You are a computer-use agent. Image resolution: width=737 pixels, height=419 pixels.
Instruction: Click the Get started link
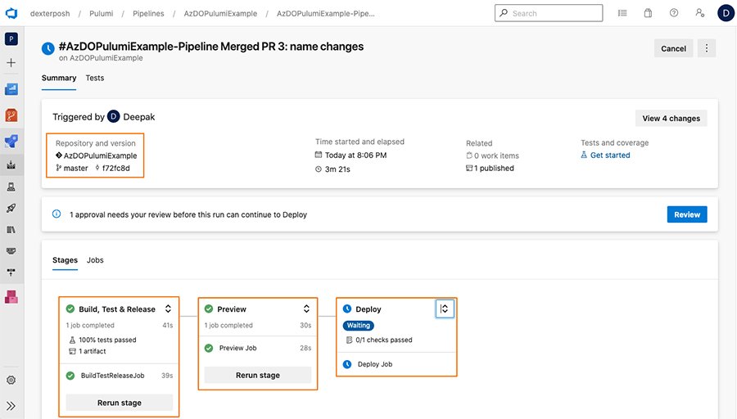click(610, 155)
